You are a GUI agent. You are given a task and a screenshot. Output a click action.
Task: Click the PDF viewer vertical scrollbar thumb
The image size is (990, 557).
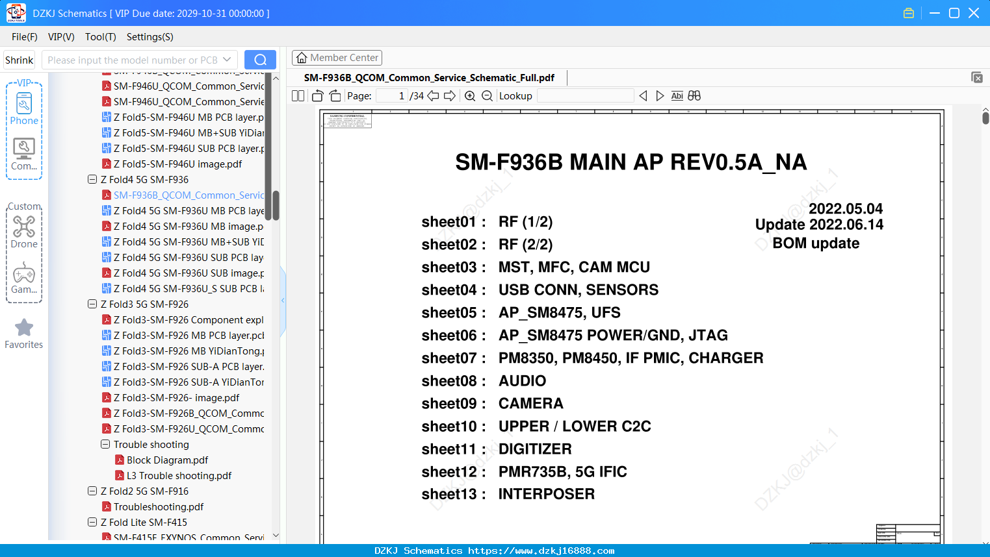pos(985,118)
